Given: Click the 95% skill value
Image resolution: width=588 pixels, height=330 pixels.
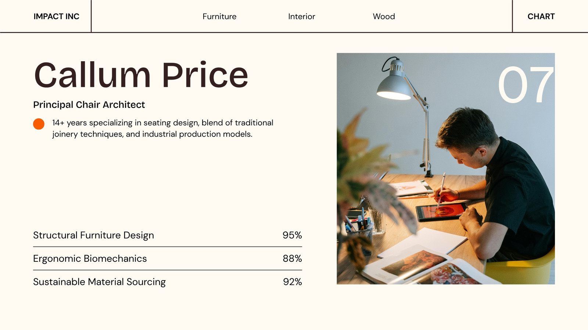Looking at the screenshot, I should [x=292, y=235].
